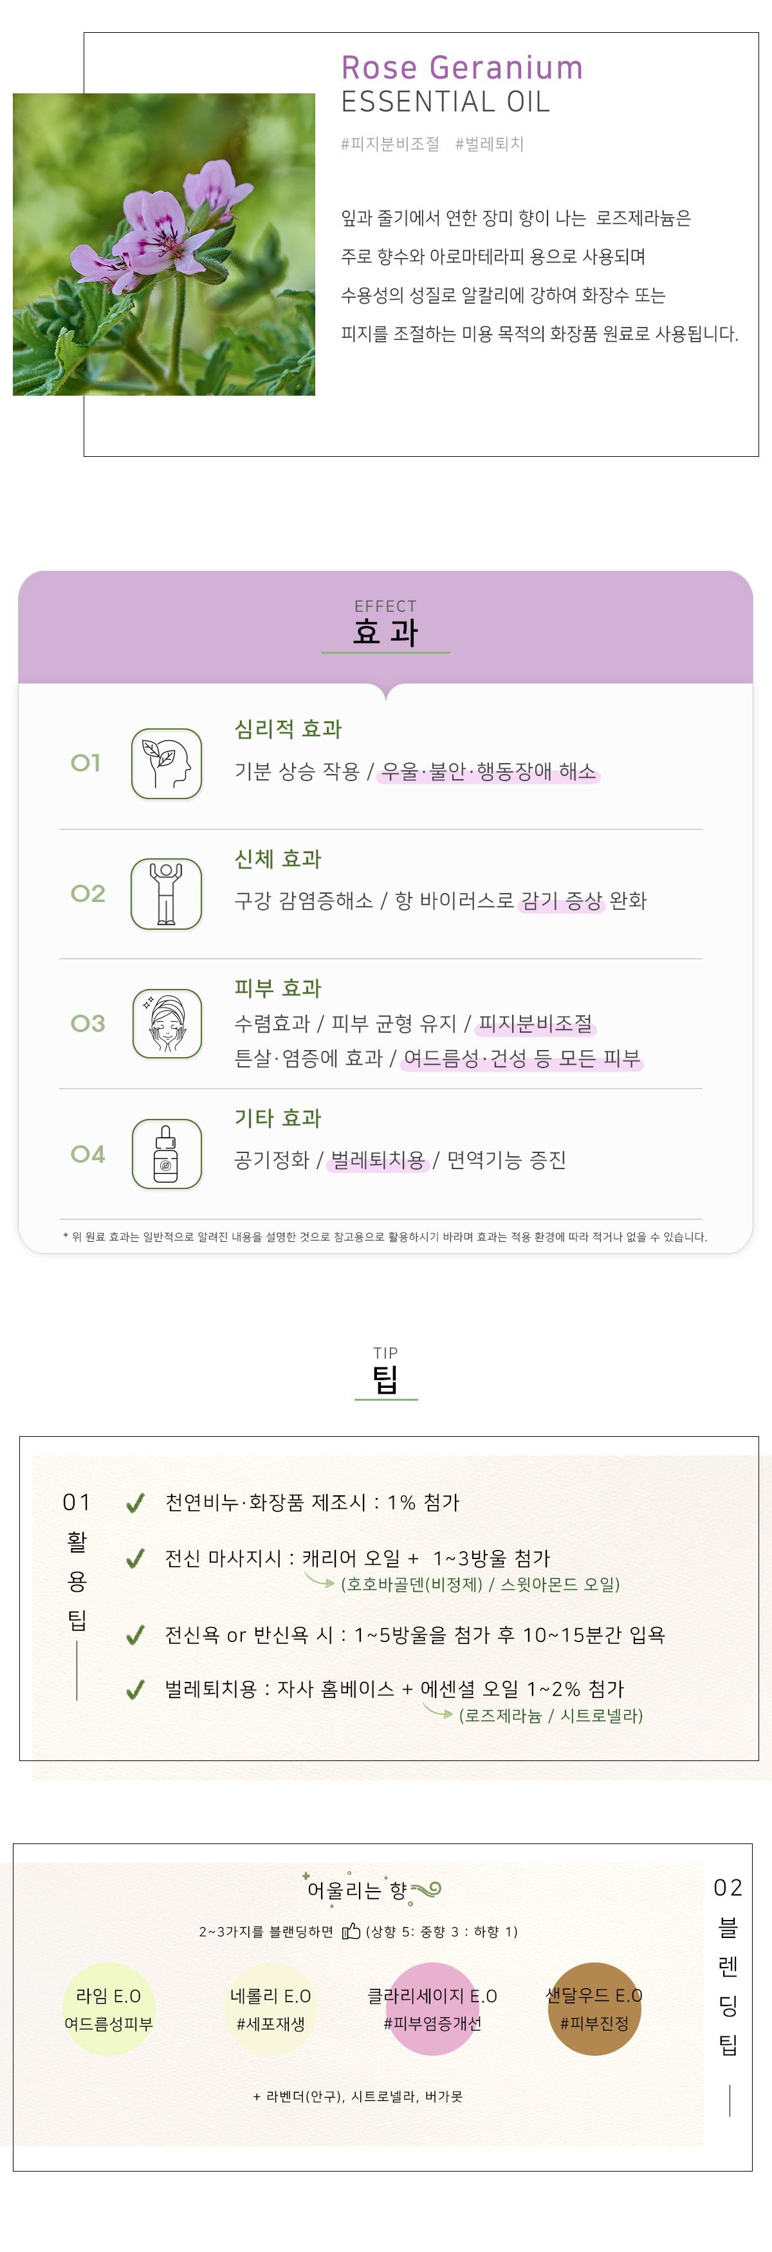Select the Clary Sage E.O pink circle

432,2009
